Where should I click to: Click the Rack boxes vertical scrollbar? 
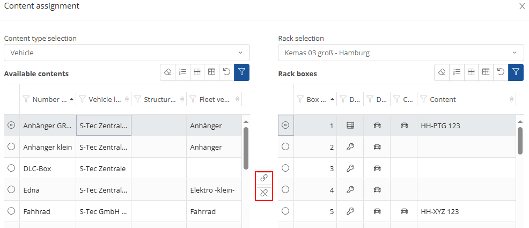(x=520, y=141)
